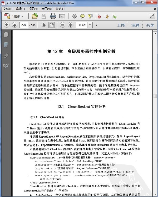
Task: Open settings via the gear icon
Action: tap(75, 16)
